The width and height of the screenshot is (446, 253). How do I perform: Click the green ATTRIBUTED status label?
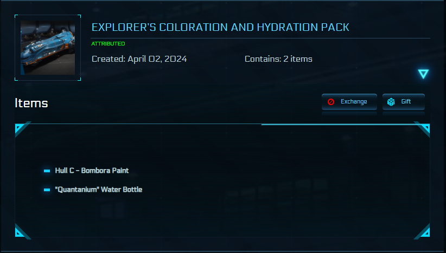pyautogui.click(x=108, y=43)
